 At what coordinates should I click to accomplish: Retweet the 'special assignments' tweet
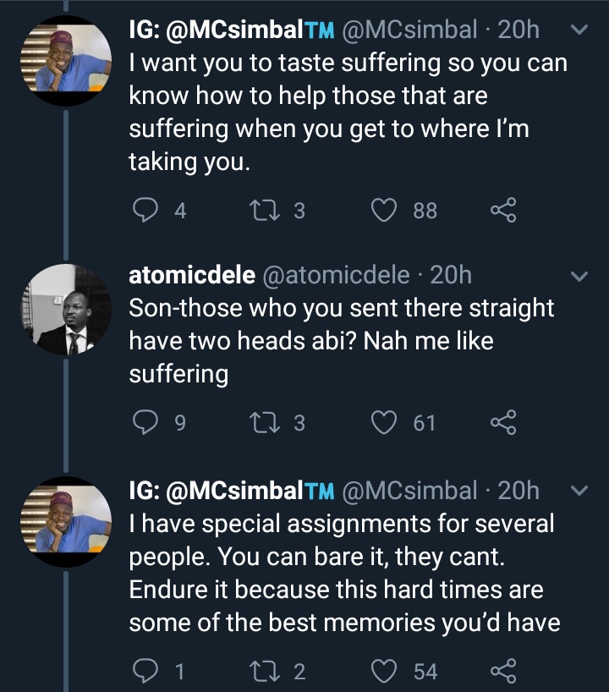[x=264, y=671]
